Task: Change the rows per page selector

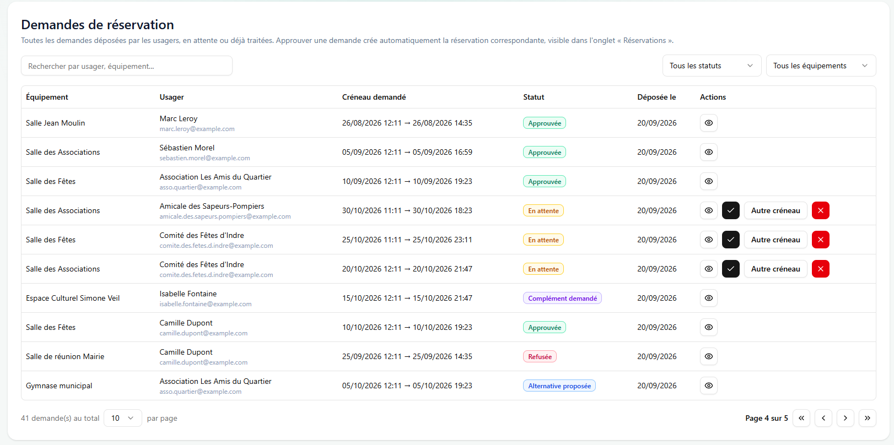Action: coord(123,418)
